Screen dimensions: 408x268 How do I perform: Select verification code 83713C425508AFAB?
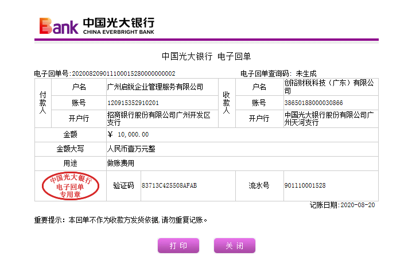[169, 185]
